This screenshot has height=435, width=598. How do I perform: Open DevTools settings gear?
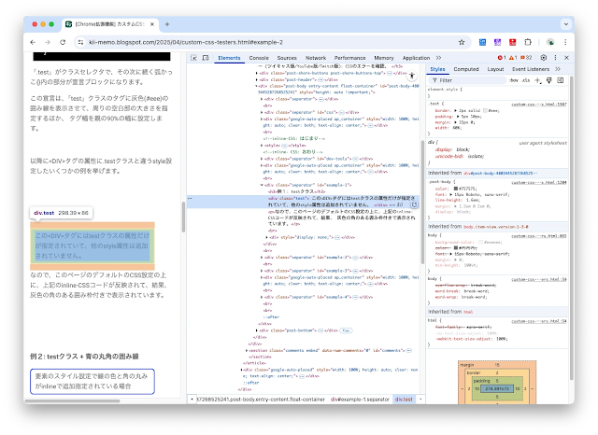[x=544, y=58]
